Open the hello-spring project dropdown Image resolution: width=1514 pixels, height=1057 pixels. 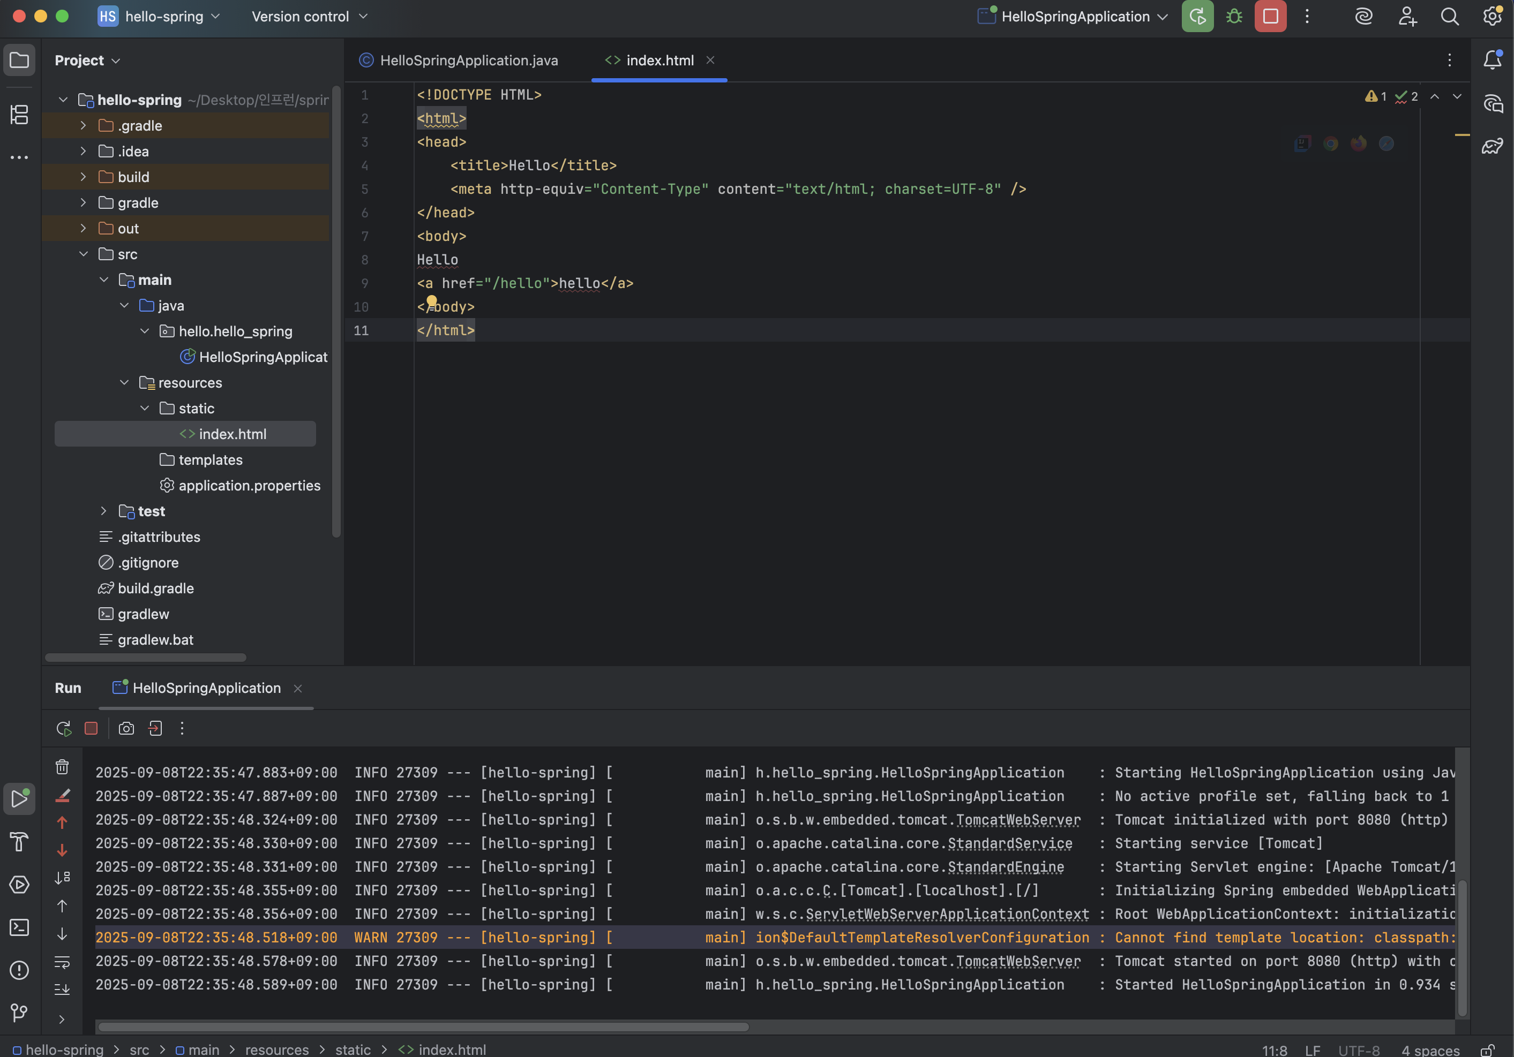(159, 17)
